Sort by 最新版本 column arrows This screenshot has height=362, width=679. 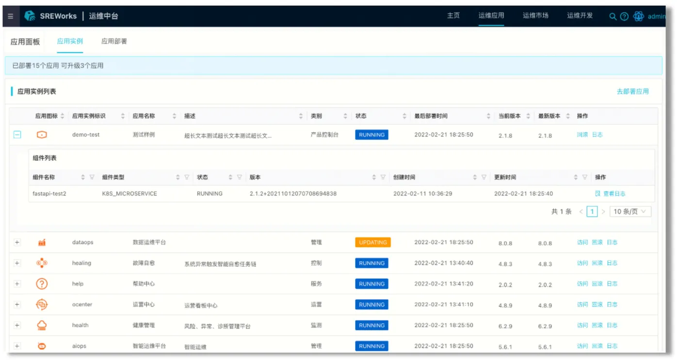click(x=568, y=116)
